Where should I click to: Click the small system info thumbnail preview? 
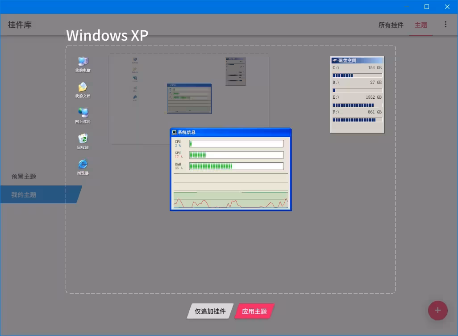pos(189,99)
